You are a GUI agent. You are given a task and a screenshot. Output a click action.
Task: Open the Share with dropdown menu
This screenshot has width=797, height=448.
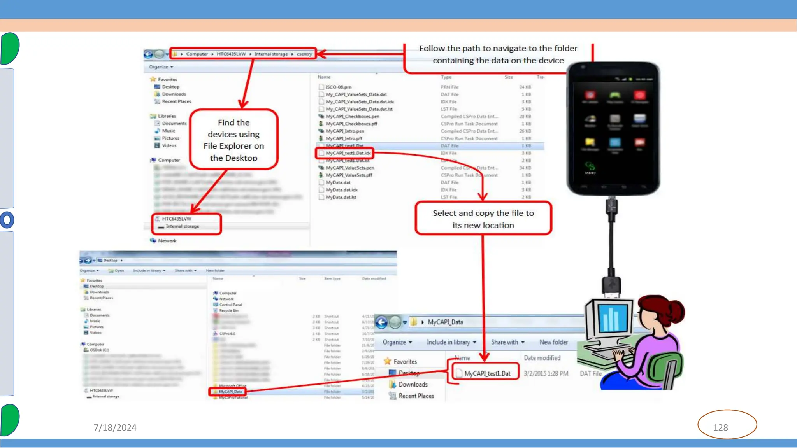(x=507, y=342)
